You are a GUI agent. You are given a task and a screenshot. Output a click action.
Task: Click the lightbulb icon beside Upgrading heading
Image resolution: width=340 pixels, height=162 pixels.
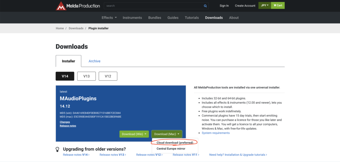click(57, 149)
